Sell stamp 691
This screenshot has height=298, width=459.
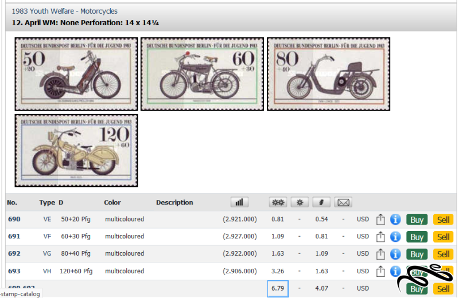point(443,237)
